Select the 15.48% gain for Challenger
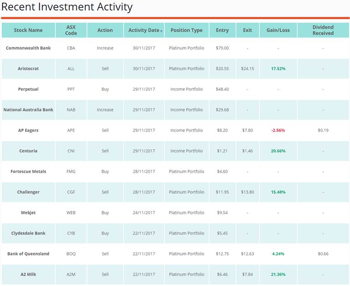The width and height of the screenshot is (350, 286). pos(278,192)
